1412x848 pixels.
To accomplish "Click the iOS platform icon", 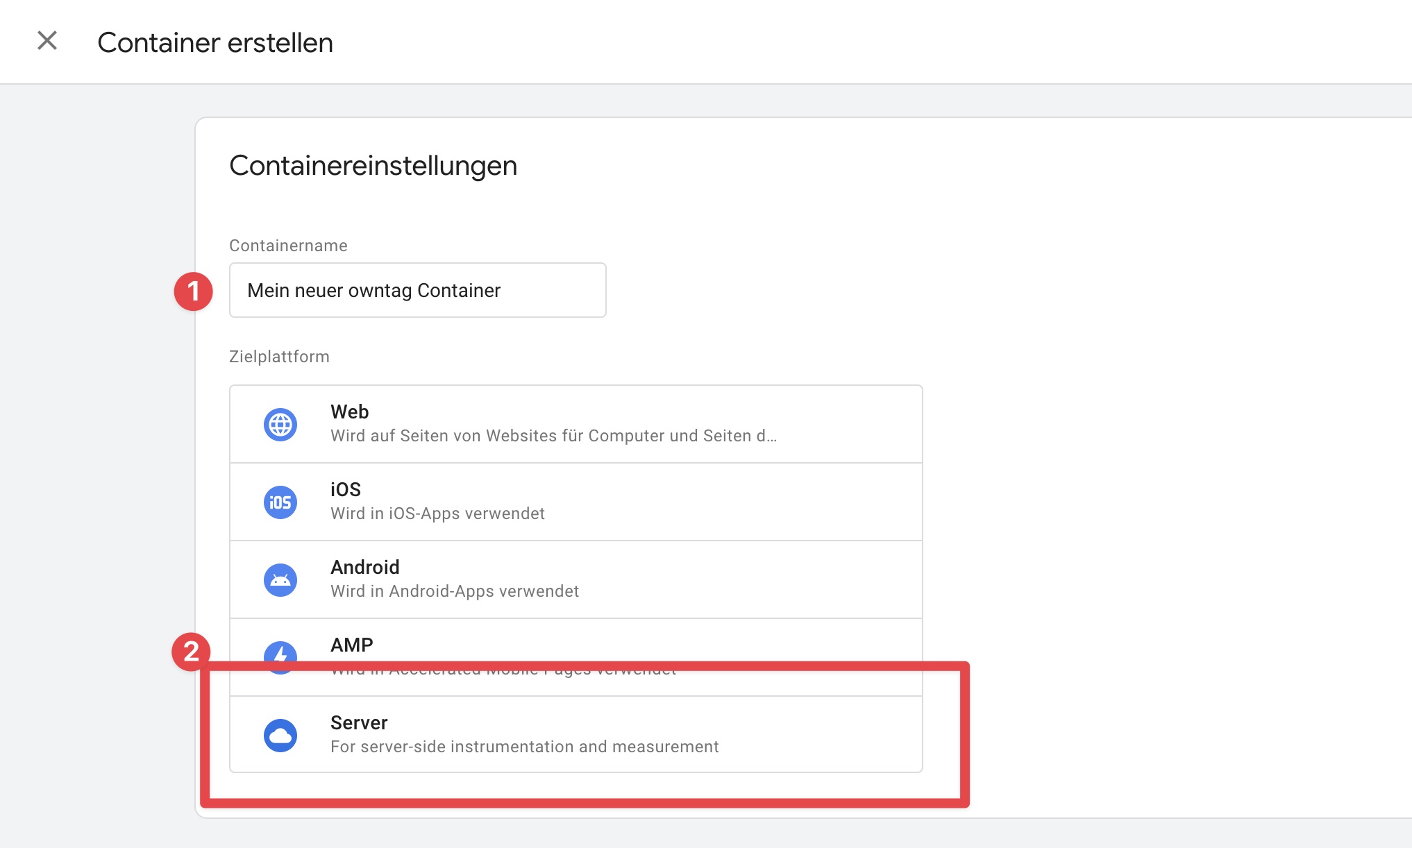I will [280, 502].
